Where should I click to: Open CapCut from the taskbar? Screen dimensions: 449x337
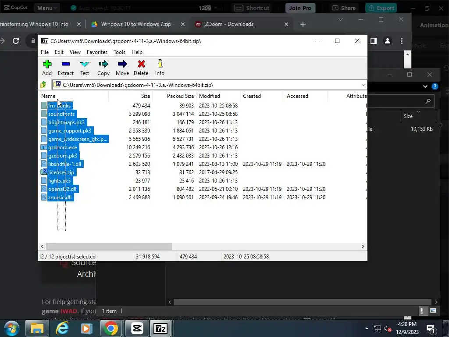coord(137,328)
